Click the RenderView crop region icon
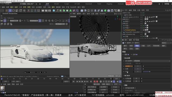 [28, 21]
